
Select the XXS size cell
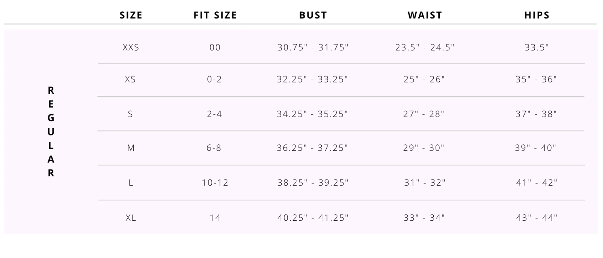point(131,47)
